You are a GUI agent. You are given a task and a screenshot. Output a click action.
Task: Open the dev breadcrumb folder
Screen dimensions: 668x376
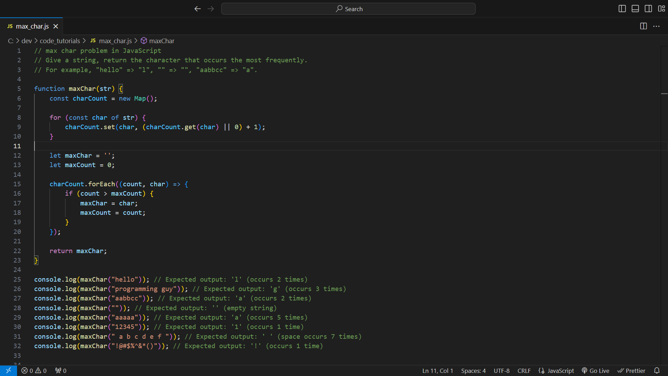click(x=26, y=41)
